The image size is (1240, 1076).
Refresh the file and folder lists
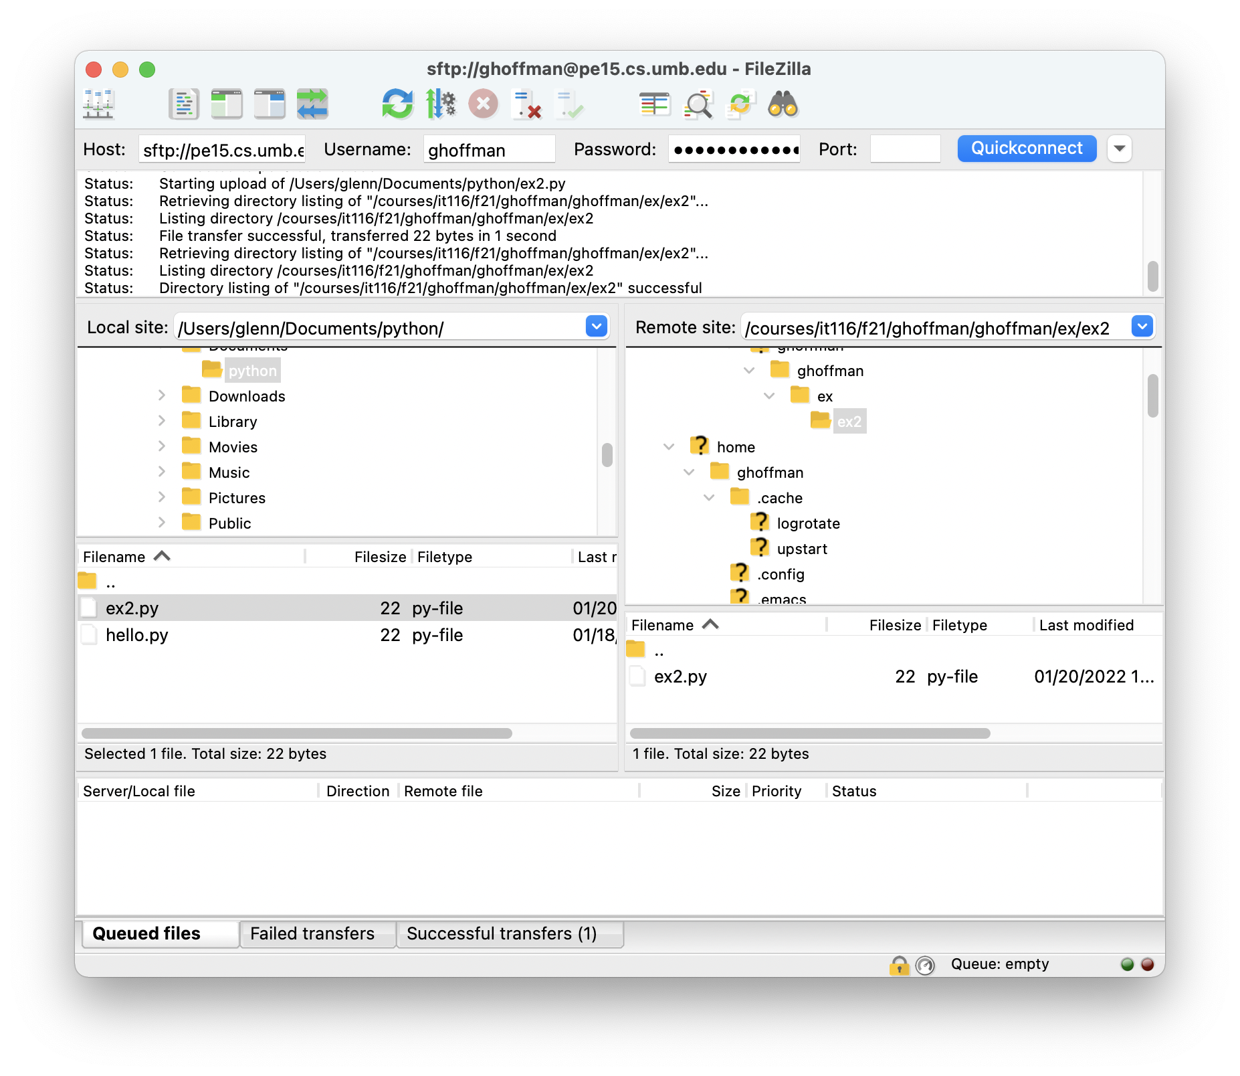[398, 104]
